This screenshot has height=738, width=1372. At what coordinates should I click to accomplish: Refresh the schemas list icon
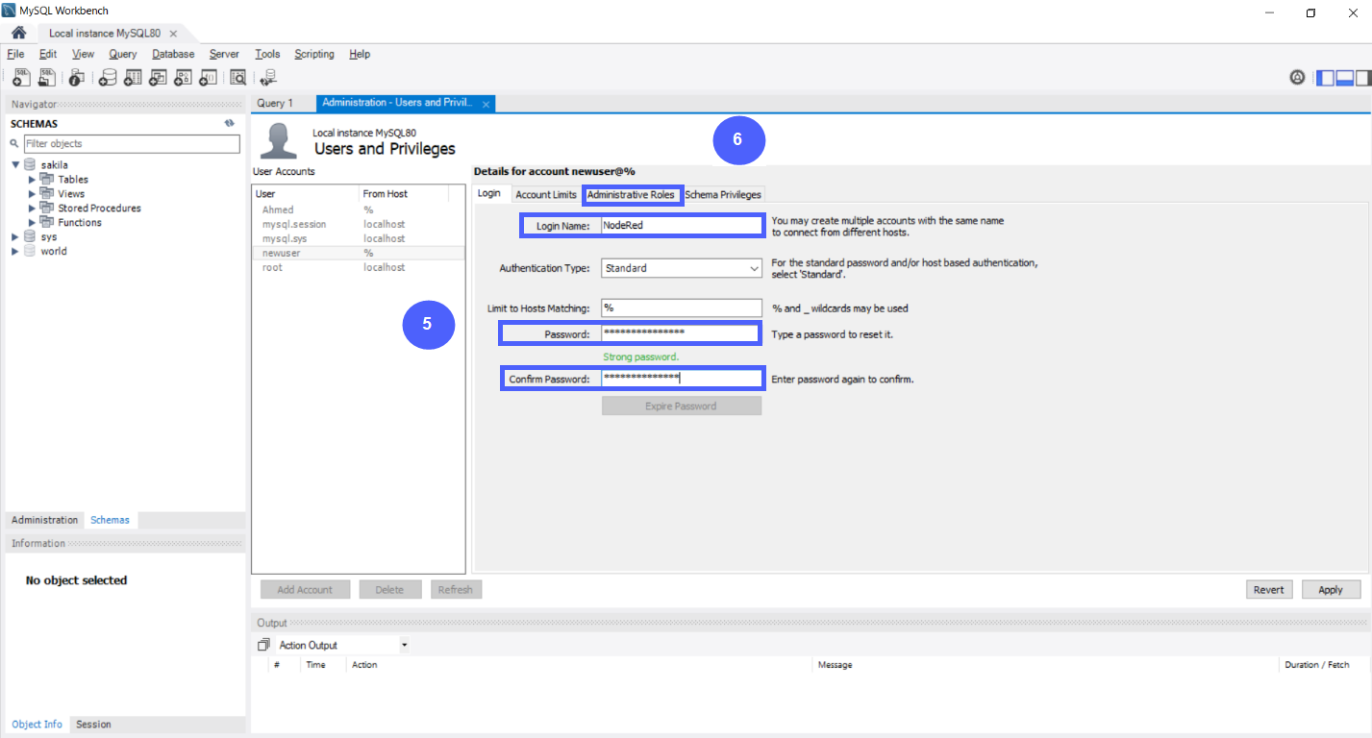(230, 124)
